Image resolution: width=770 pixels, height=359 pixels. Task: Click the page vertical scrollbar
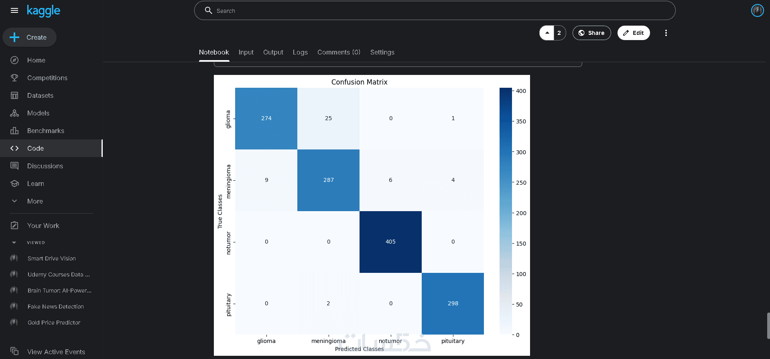[x=768, y=325]
